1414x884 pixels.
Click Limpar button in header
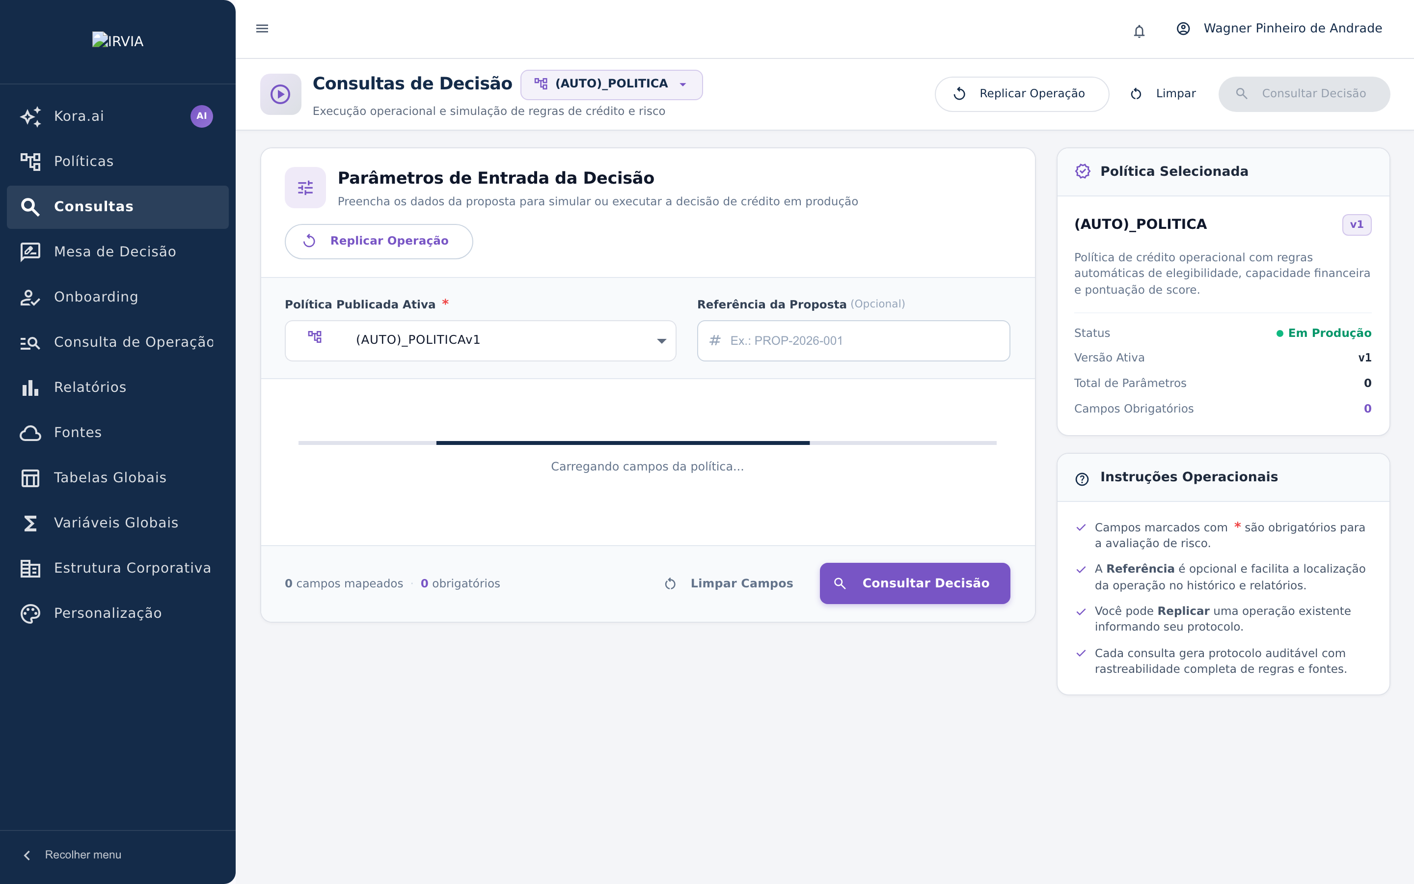coord(1163,94)
